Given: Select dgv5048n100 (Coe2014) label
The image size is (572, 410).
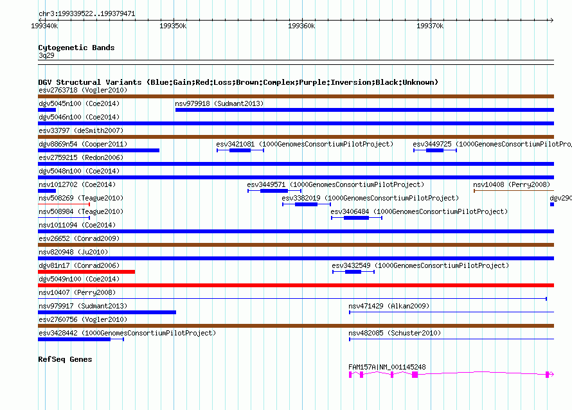Looking at the screenshot, I should click(79, 171).
